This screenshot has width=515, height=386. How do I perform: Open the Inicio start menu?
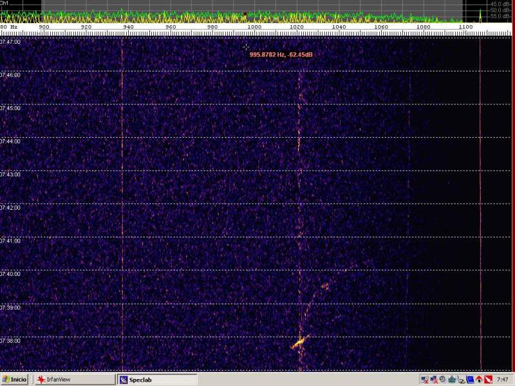(14, 380)
